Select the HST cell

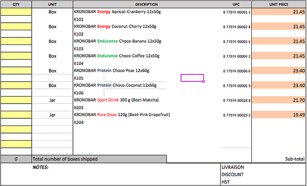point(226,182)
